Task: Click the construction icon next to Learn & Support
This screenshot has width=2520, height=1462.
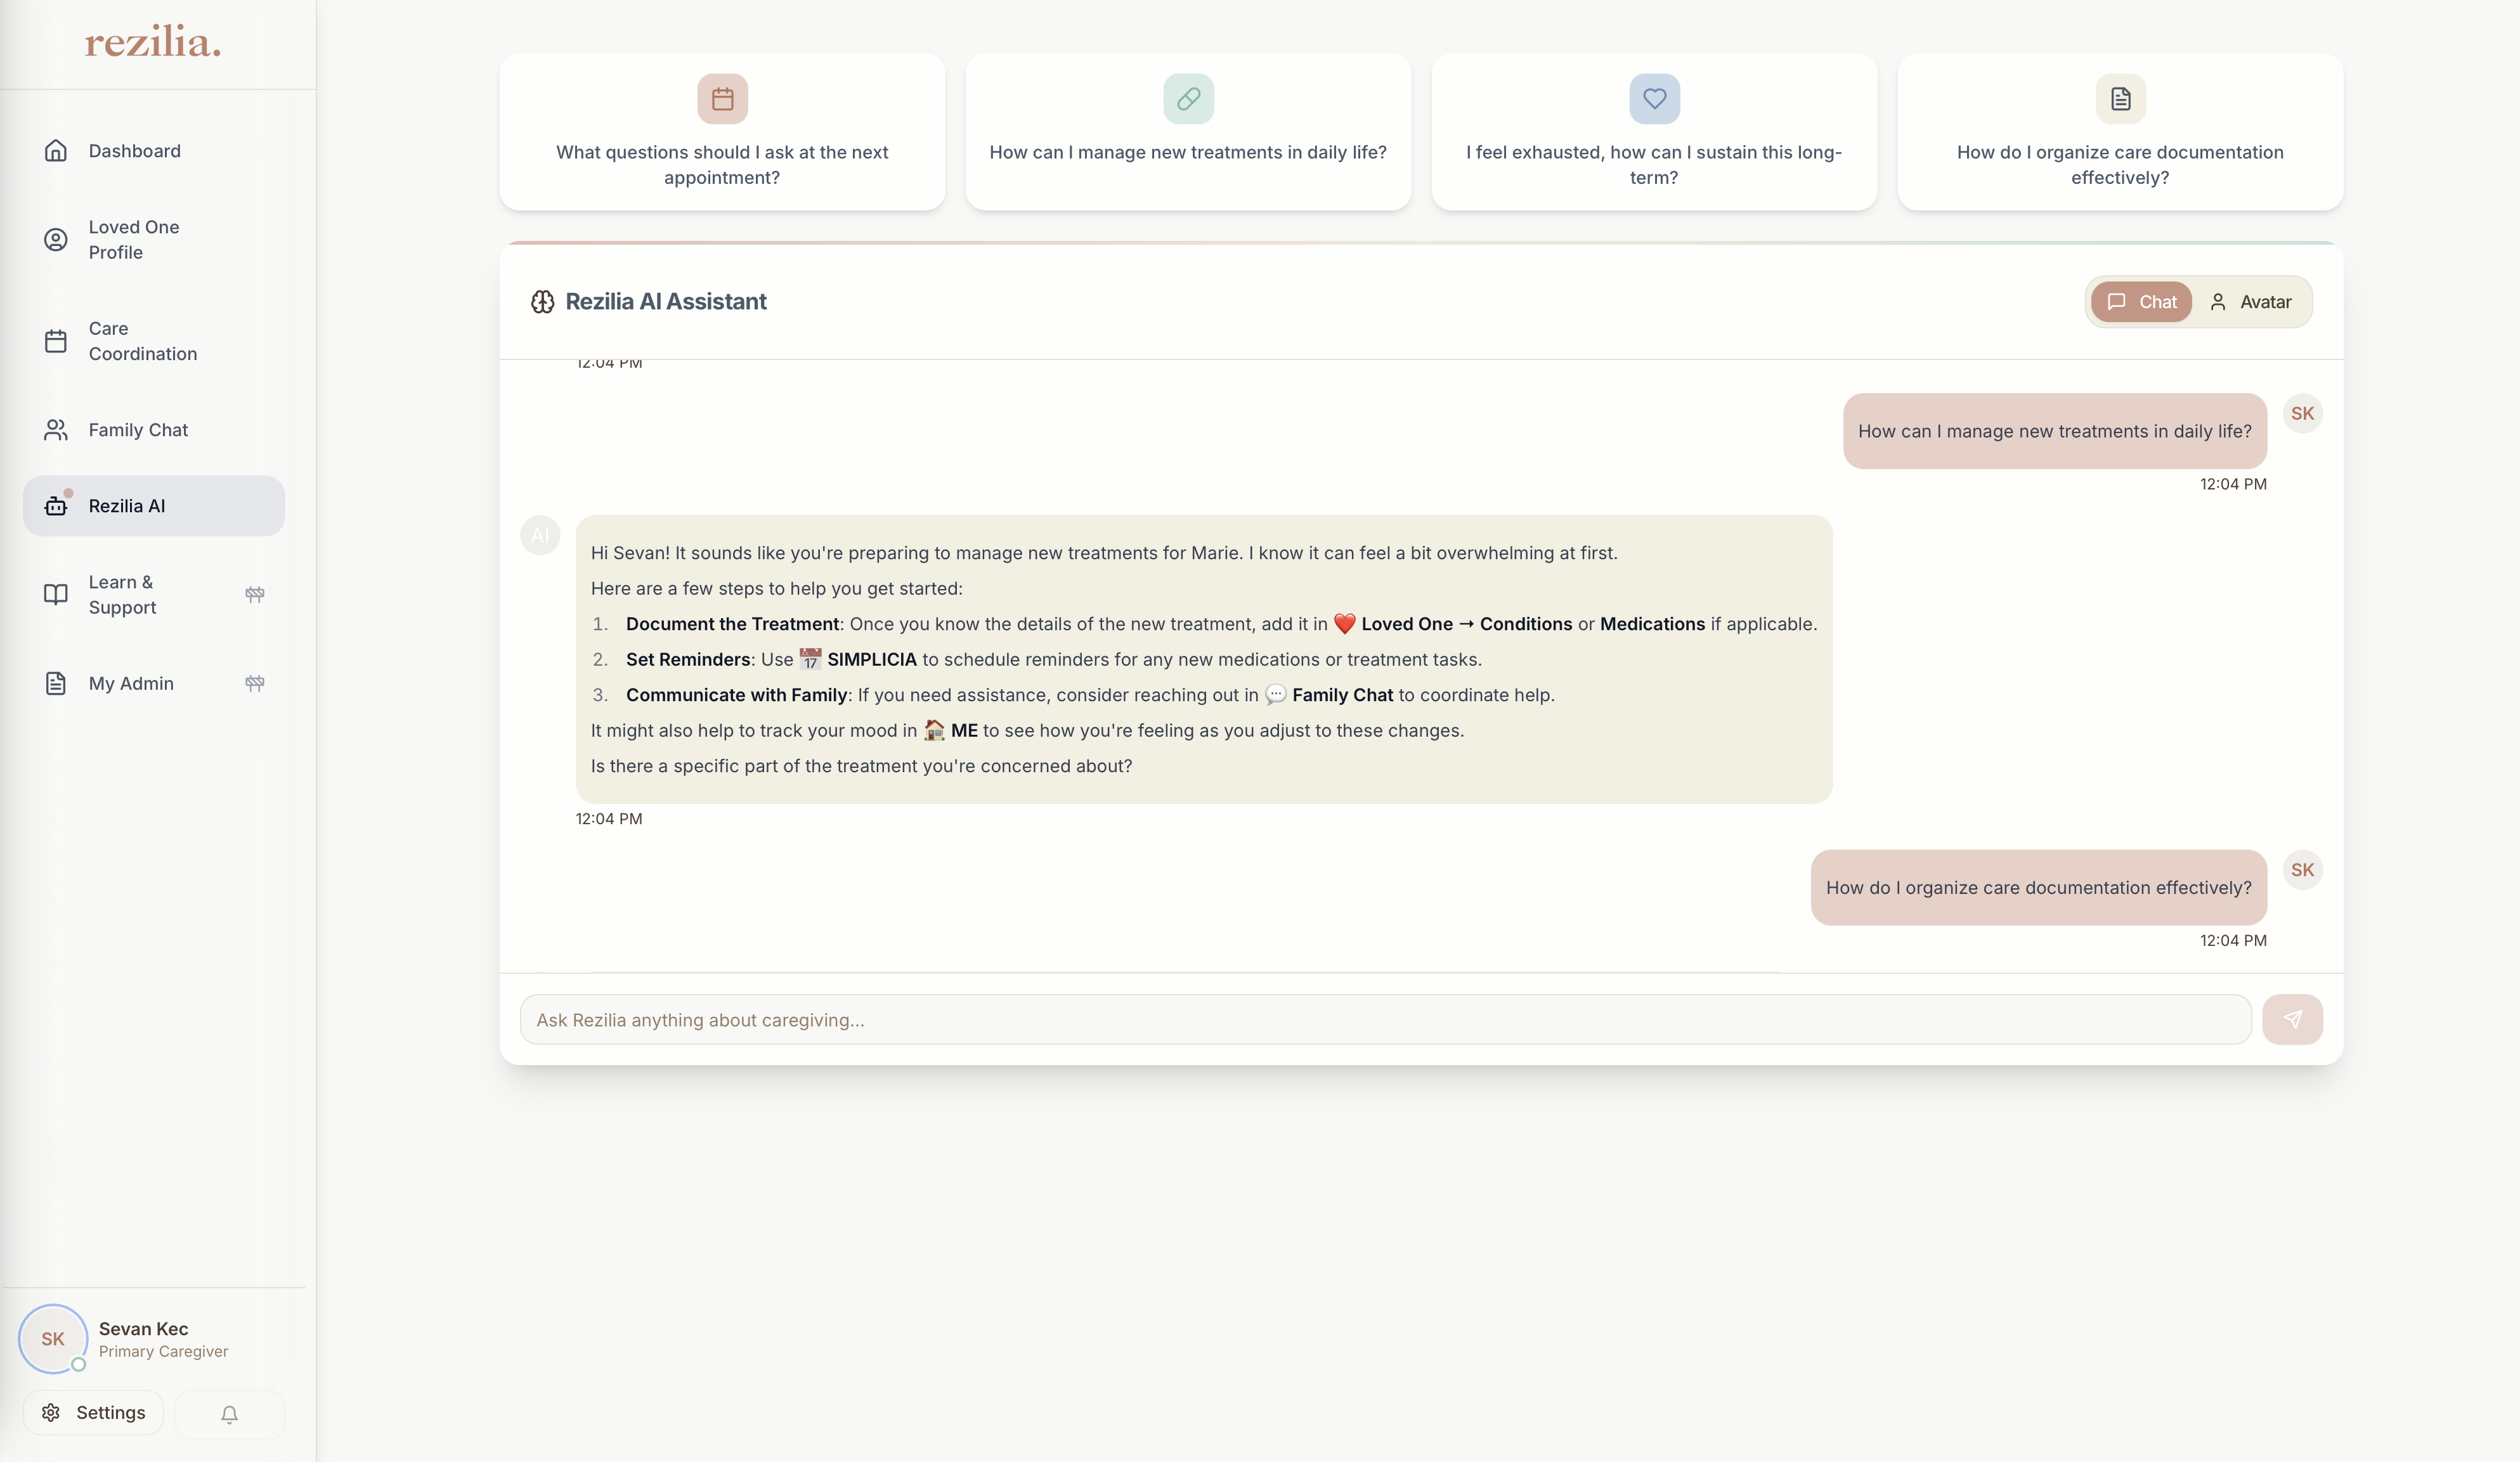Action: 255,594
